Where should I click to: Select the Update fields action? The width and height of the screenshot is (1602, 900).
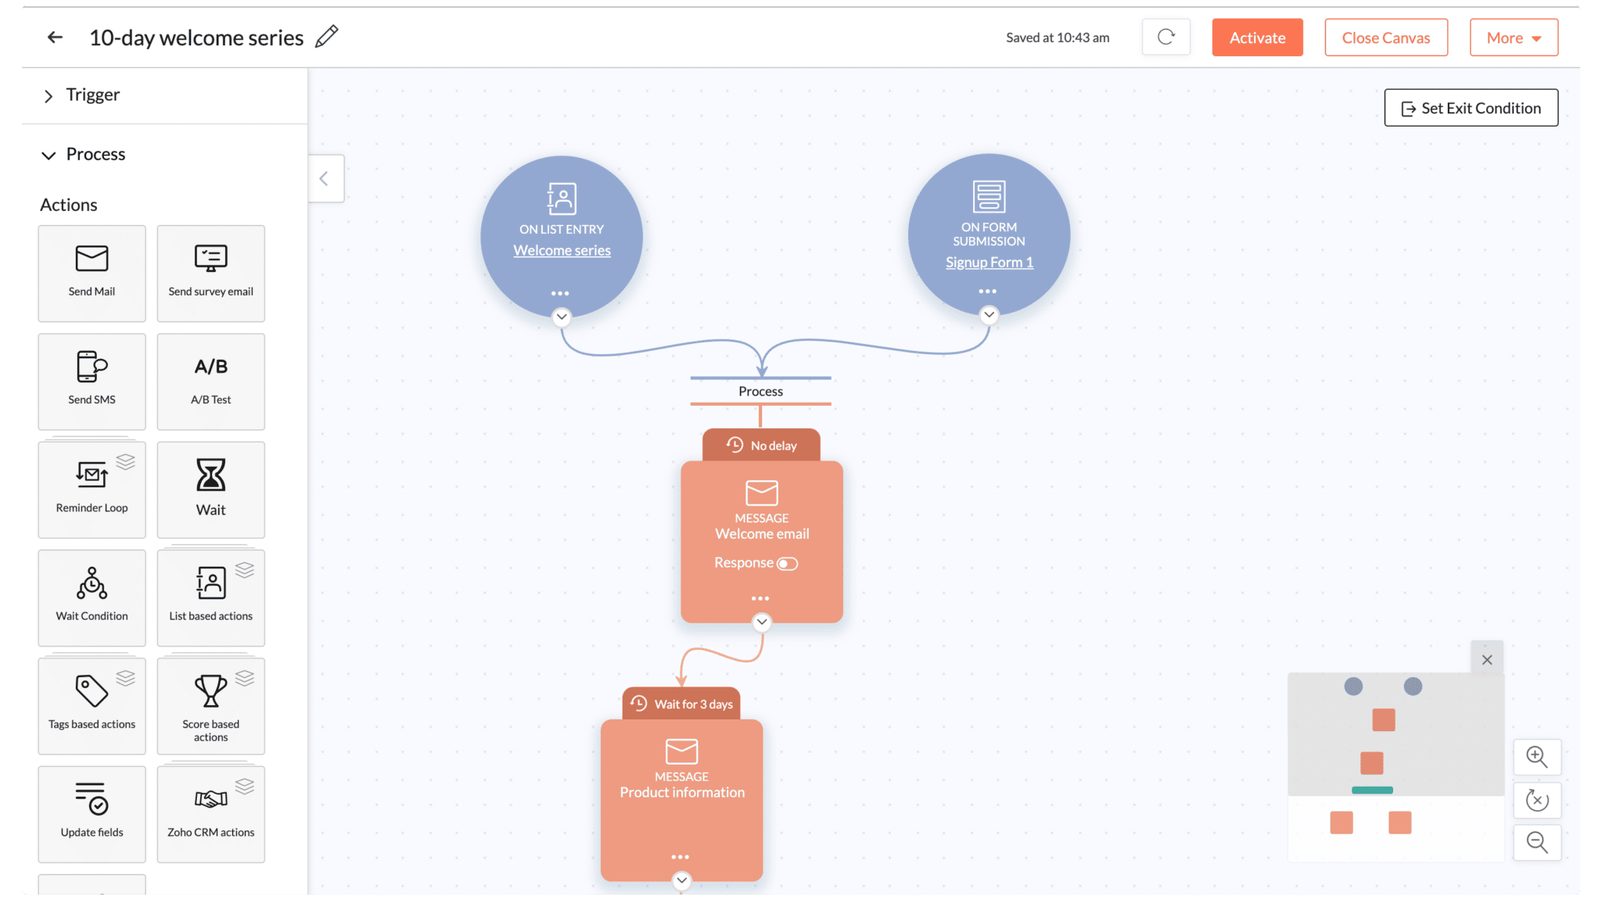tap(92, 814)
